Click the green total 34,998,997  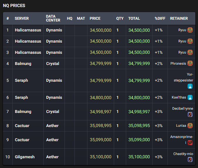139,112
